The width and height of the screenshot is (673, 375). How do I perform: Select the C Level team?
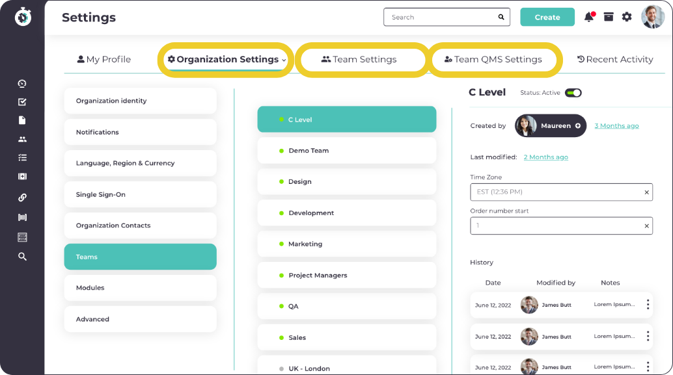point(347,119)
